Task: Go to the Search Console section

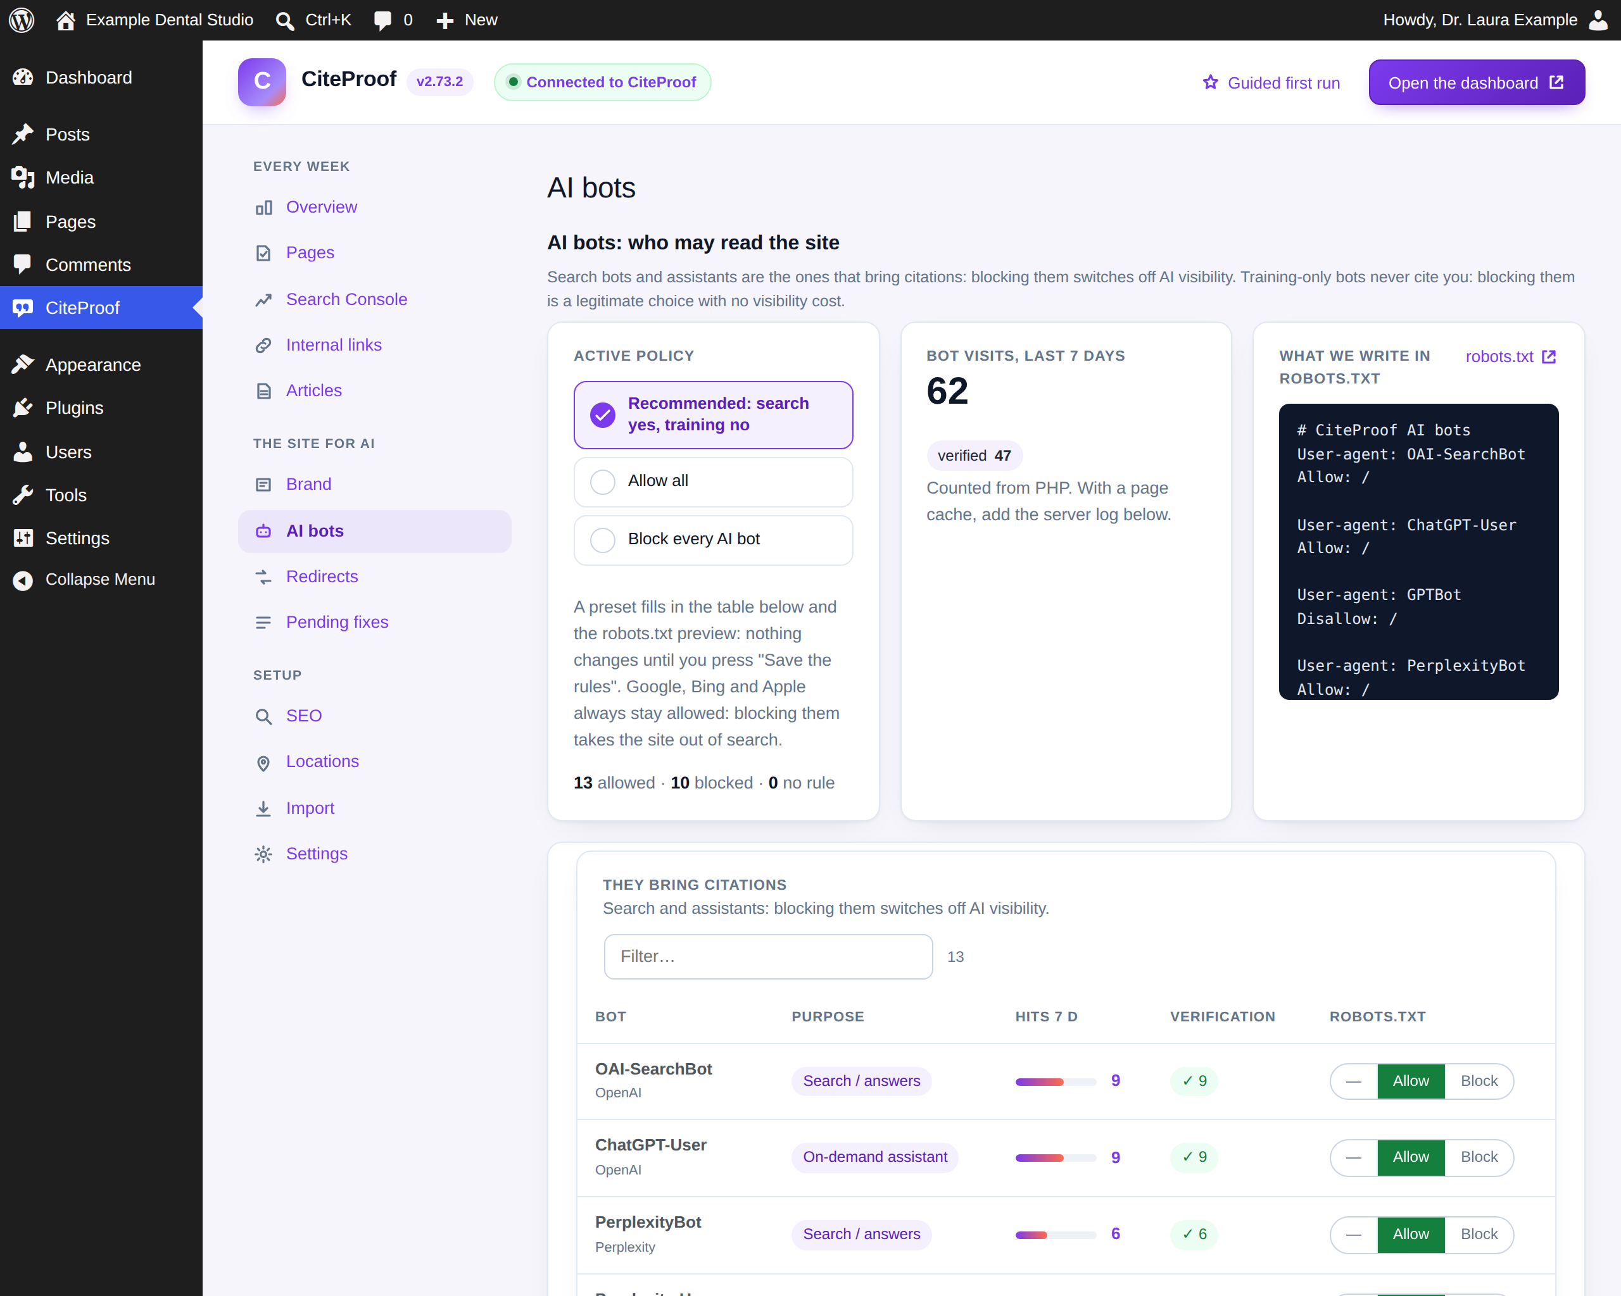Action: 374,300
